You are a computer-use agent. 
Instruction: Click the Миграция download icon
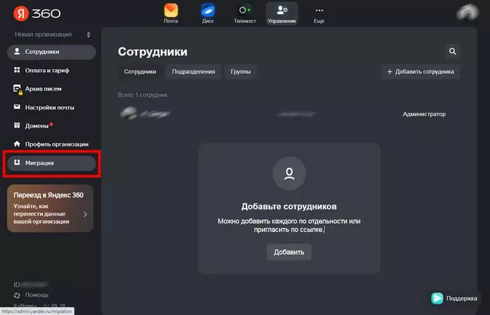[x=17, y=163]
